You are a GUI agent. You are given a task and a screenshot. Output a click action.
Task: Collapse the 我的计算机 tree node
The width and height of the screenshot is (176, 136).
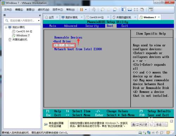pos(6,27)
